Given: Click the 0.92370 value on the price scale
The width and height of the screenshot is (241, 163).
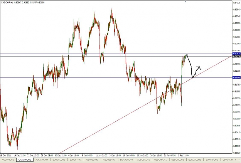Looking at the screenshot, I should (x=237, y=64).
